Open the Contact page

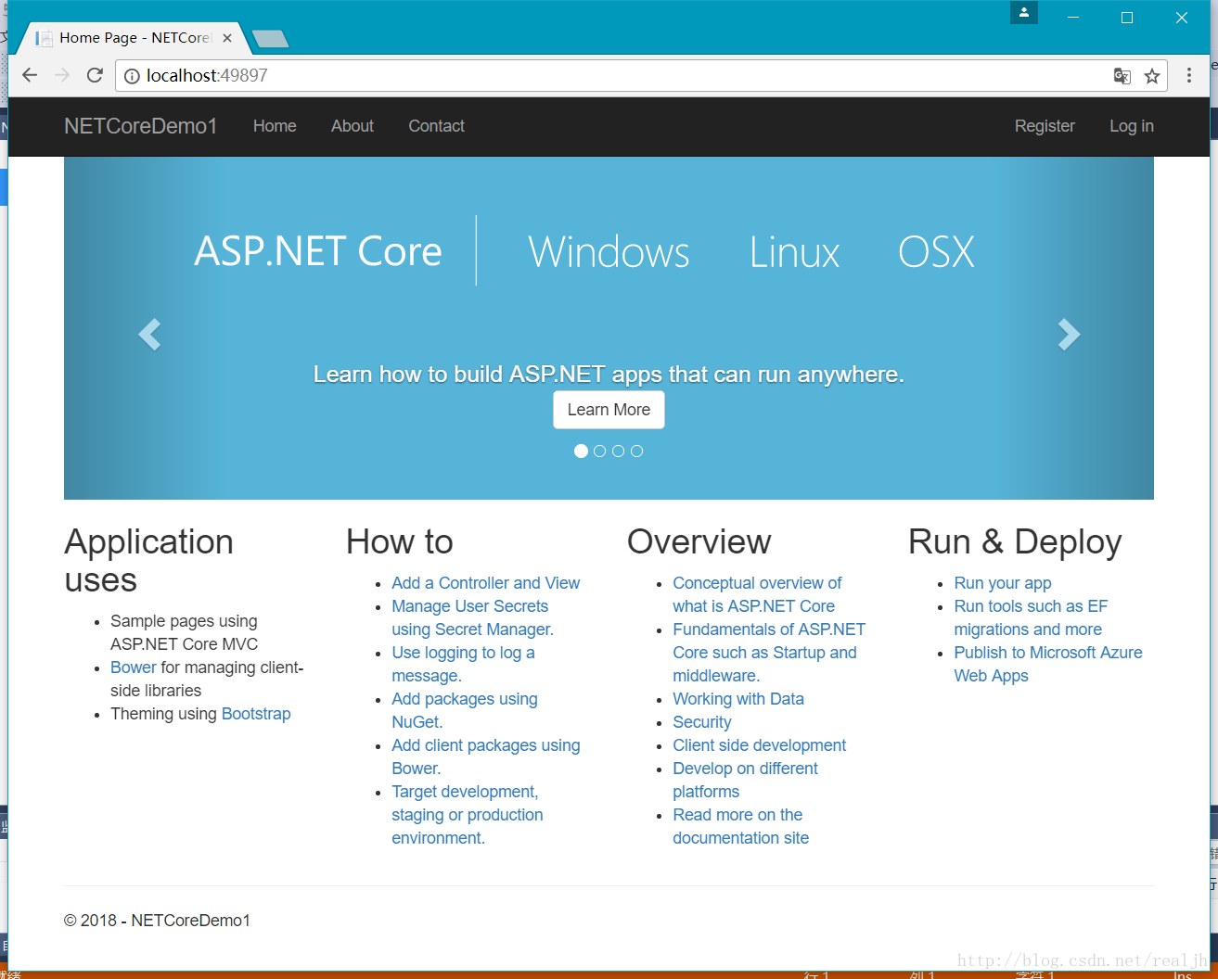(x=436, y=126)
